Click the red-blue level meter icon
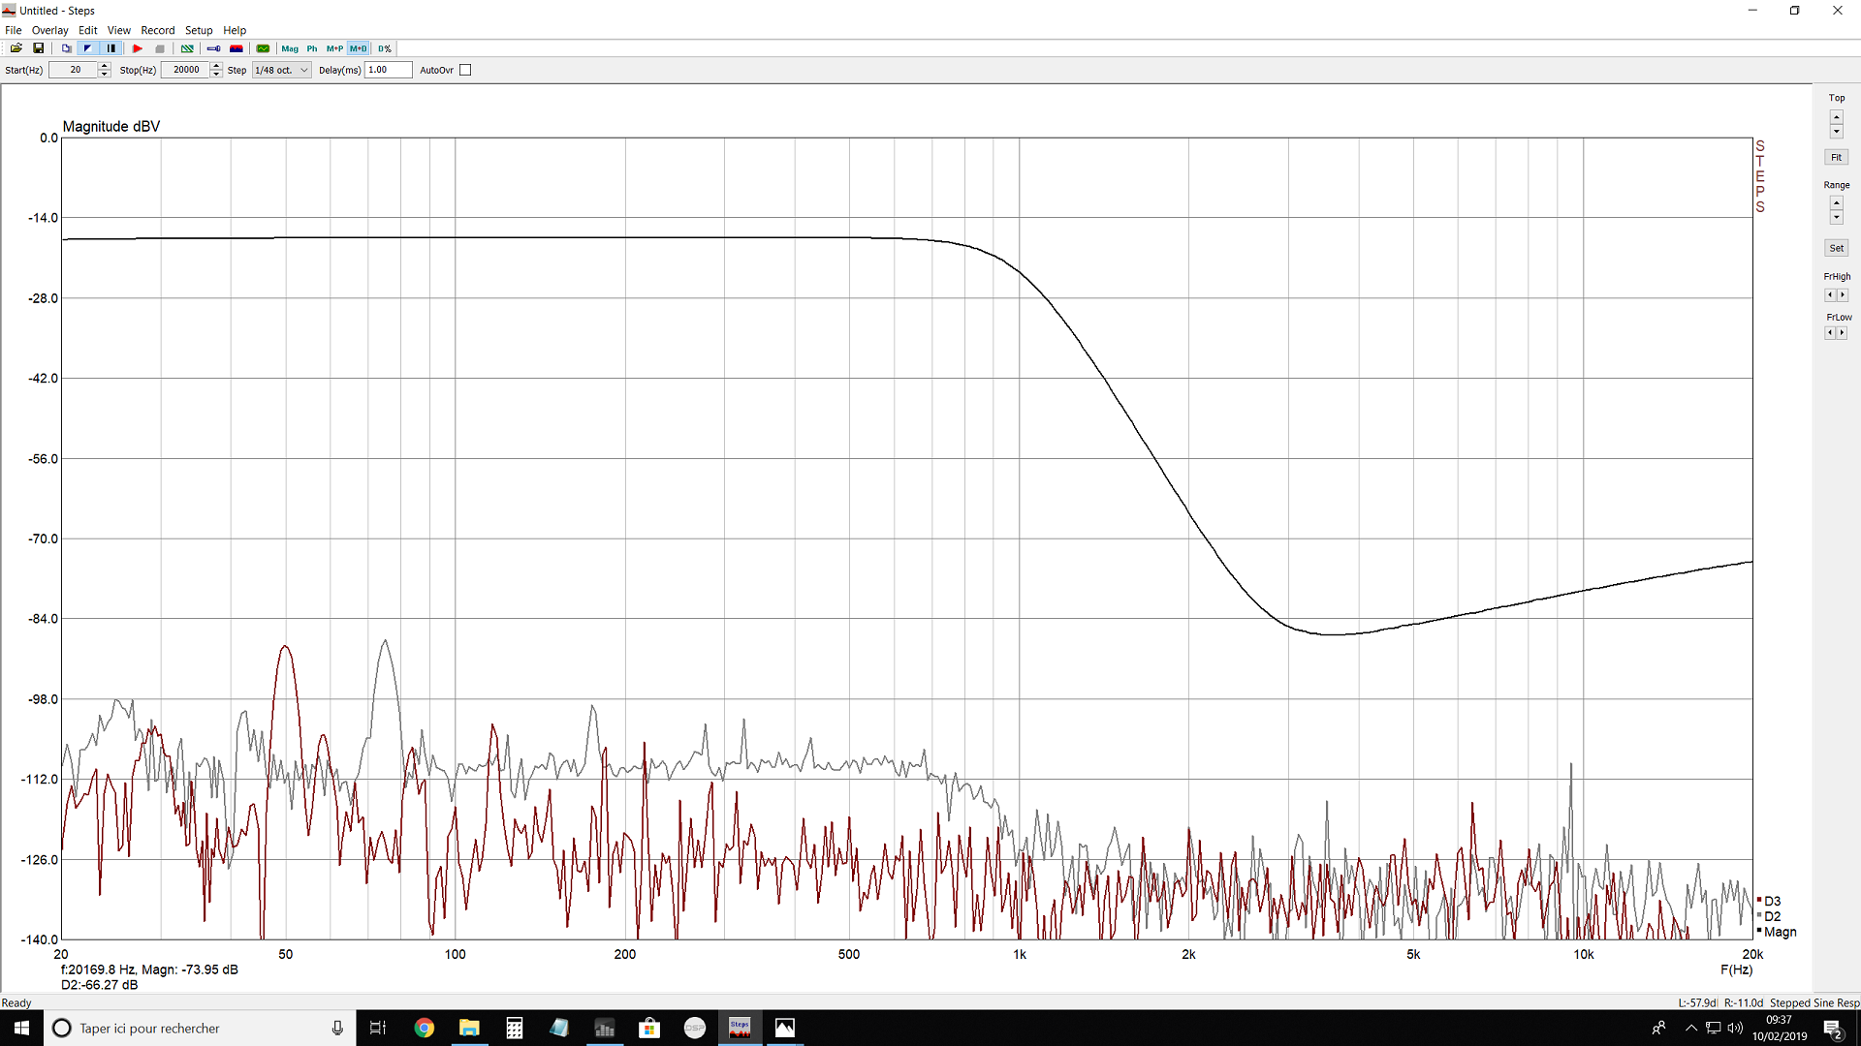This screenshot has width=1861, height=1046. click(x=236, y=48)
